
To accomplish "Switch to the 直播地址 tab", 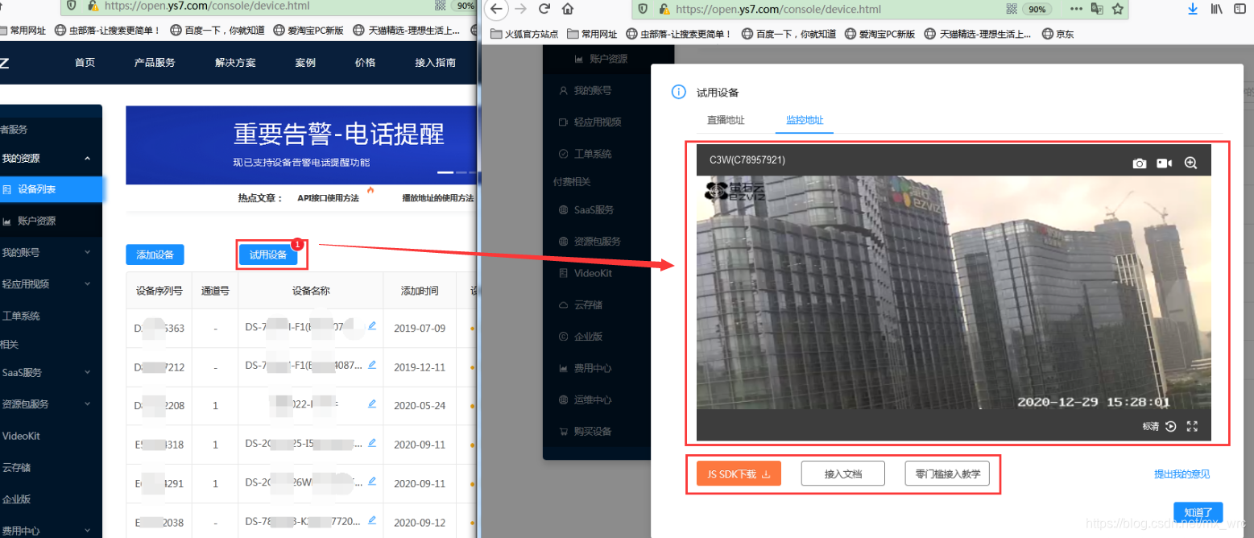I will point(726,118).
